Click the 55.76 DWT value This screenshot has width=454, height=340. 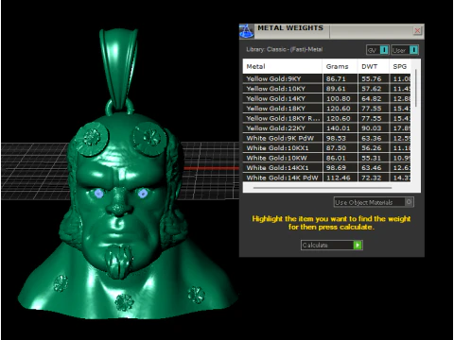[x=372, y=78]
